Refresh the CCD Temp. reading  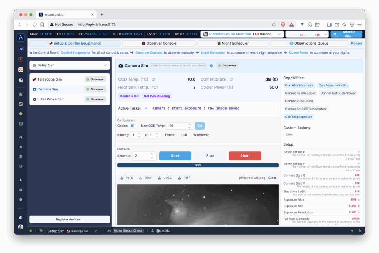click(154, 79)
